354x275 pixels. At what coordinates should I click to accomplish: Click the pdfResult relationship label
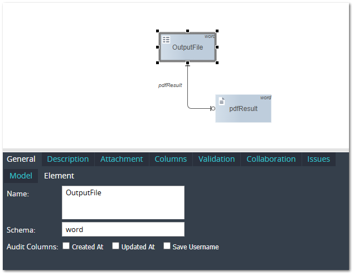point(170,85)
